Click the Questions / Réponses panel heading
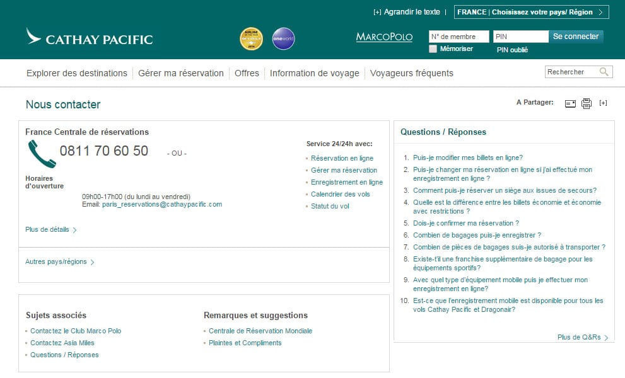The image size is (625, 378). click(443, 132)
